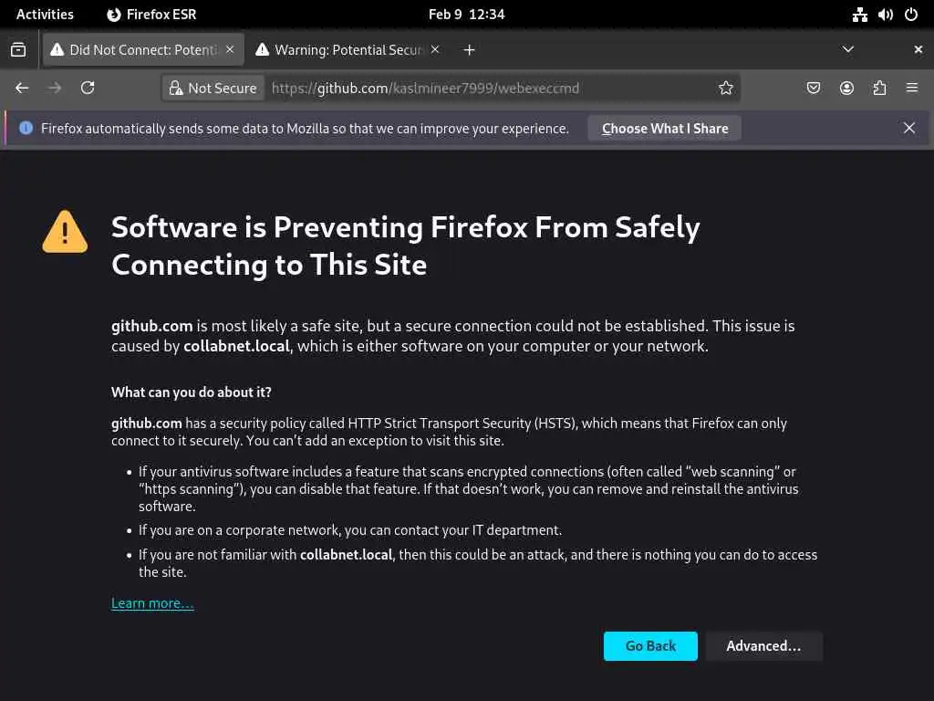Click warning icon on Did Not Connect tab
Screen dimensions: 934x701
pos(57,50)
